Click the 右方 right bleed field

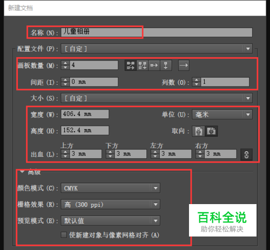point(220,154)
